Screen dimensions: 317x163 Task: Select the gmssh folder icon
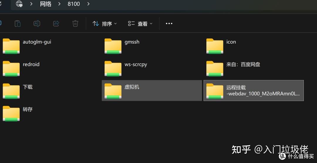coord(113,46)
